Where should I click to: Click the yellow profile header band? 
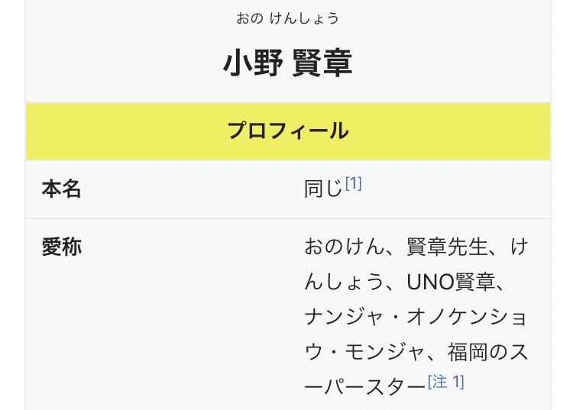pos(115,131)
